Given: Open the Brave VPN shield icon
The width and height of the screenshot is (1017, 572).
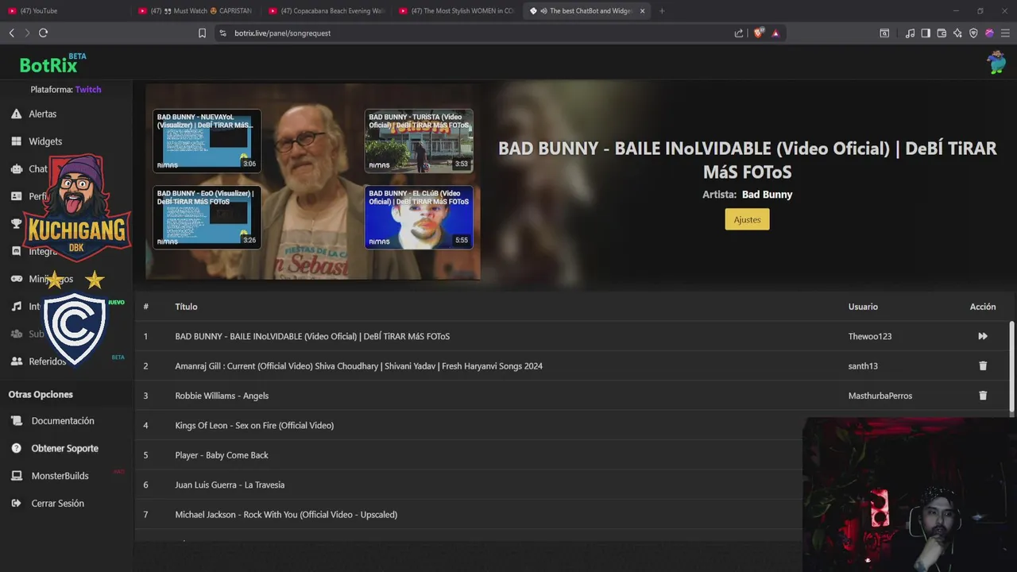Looking at the screenshot, I should tap(973, 33).
